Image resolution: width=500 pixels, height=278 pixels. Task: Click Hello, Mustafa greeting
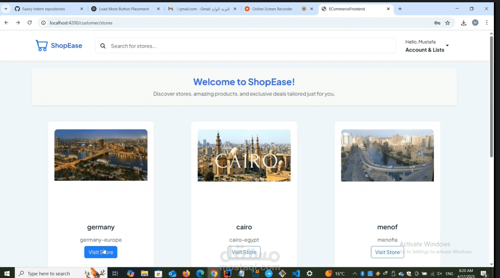click(420, 42)
